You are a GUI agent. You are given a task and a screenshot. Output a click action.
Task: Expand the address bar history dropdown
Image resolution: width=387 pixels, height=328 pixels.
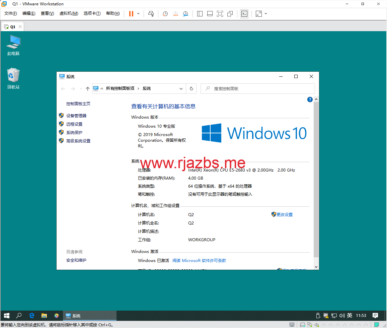(x=181, y=89)
